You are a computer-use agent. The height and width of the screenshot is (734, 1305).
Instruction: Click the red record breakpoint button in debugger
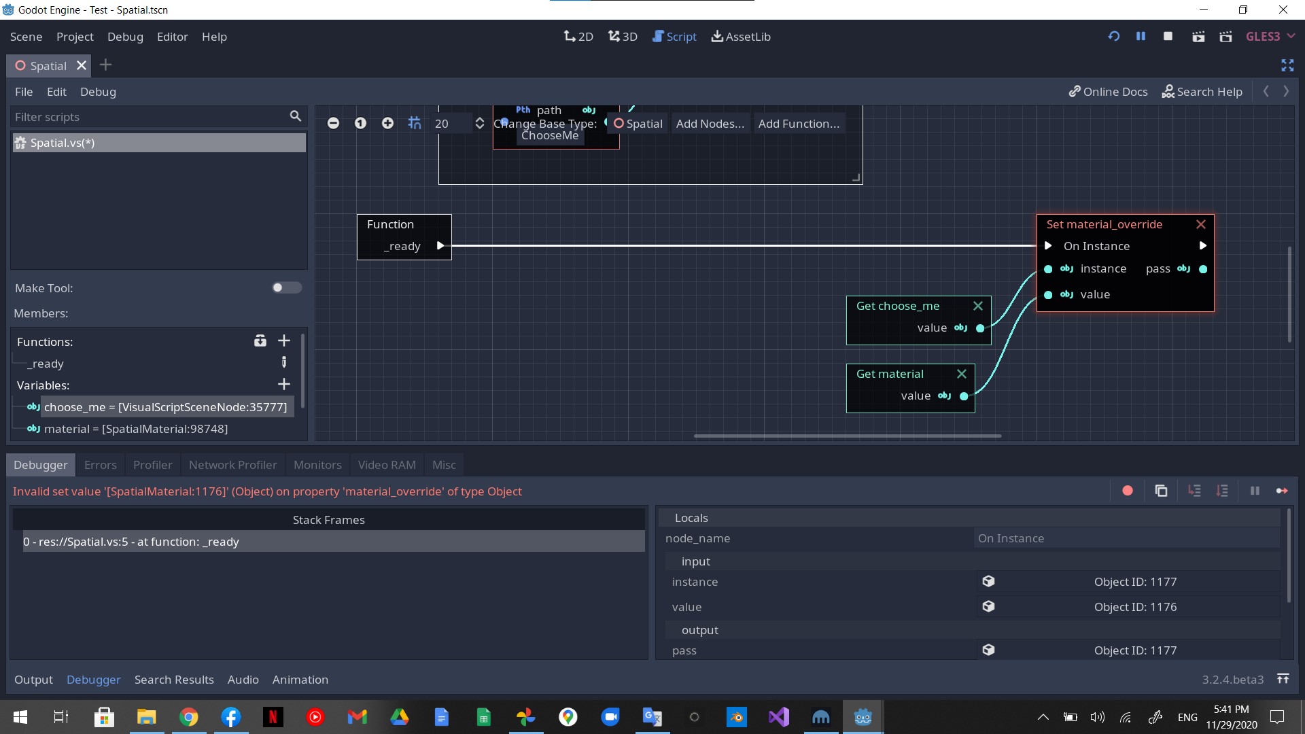(1128, 491)
